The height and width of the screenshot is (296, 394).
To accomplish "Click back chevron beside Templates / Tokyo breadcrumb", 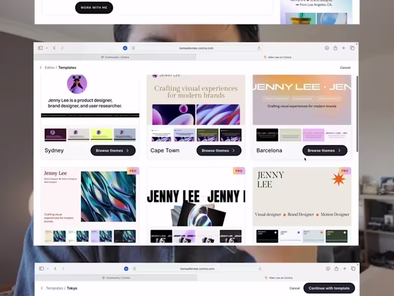I will click(x=41, y=288).
